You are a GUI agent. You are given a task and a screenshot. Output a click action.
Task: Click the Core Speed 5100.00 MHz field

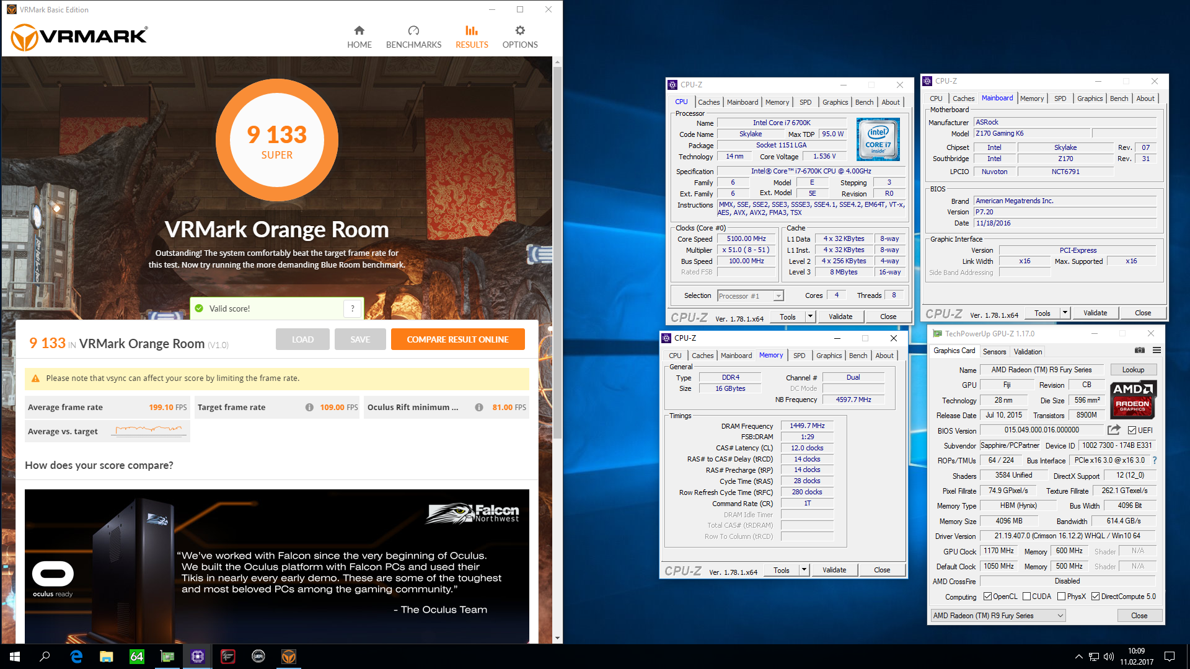coord(746,239)
